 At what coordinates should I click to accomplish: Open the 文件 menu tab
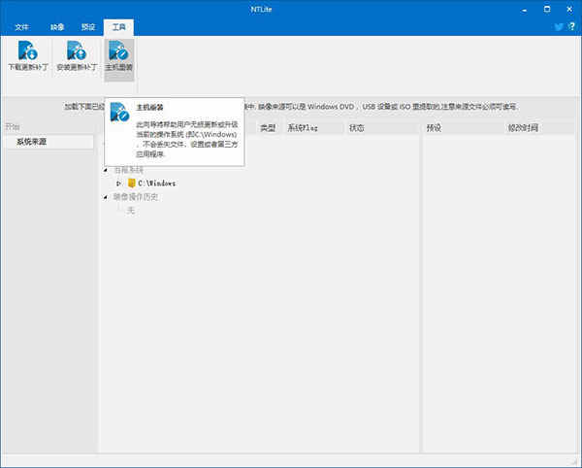22,27
